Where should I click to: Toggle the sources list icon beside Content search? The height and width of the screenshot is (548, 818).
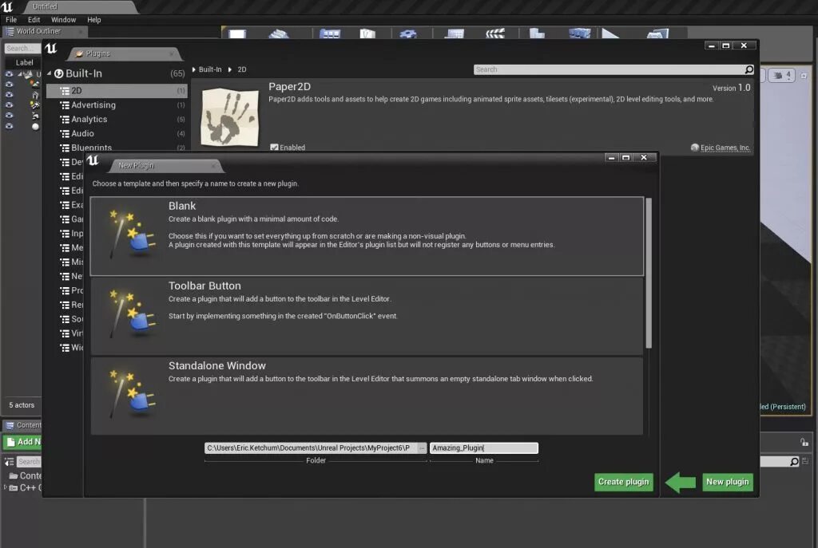click(x=10, y=462)
